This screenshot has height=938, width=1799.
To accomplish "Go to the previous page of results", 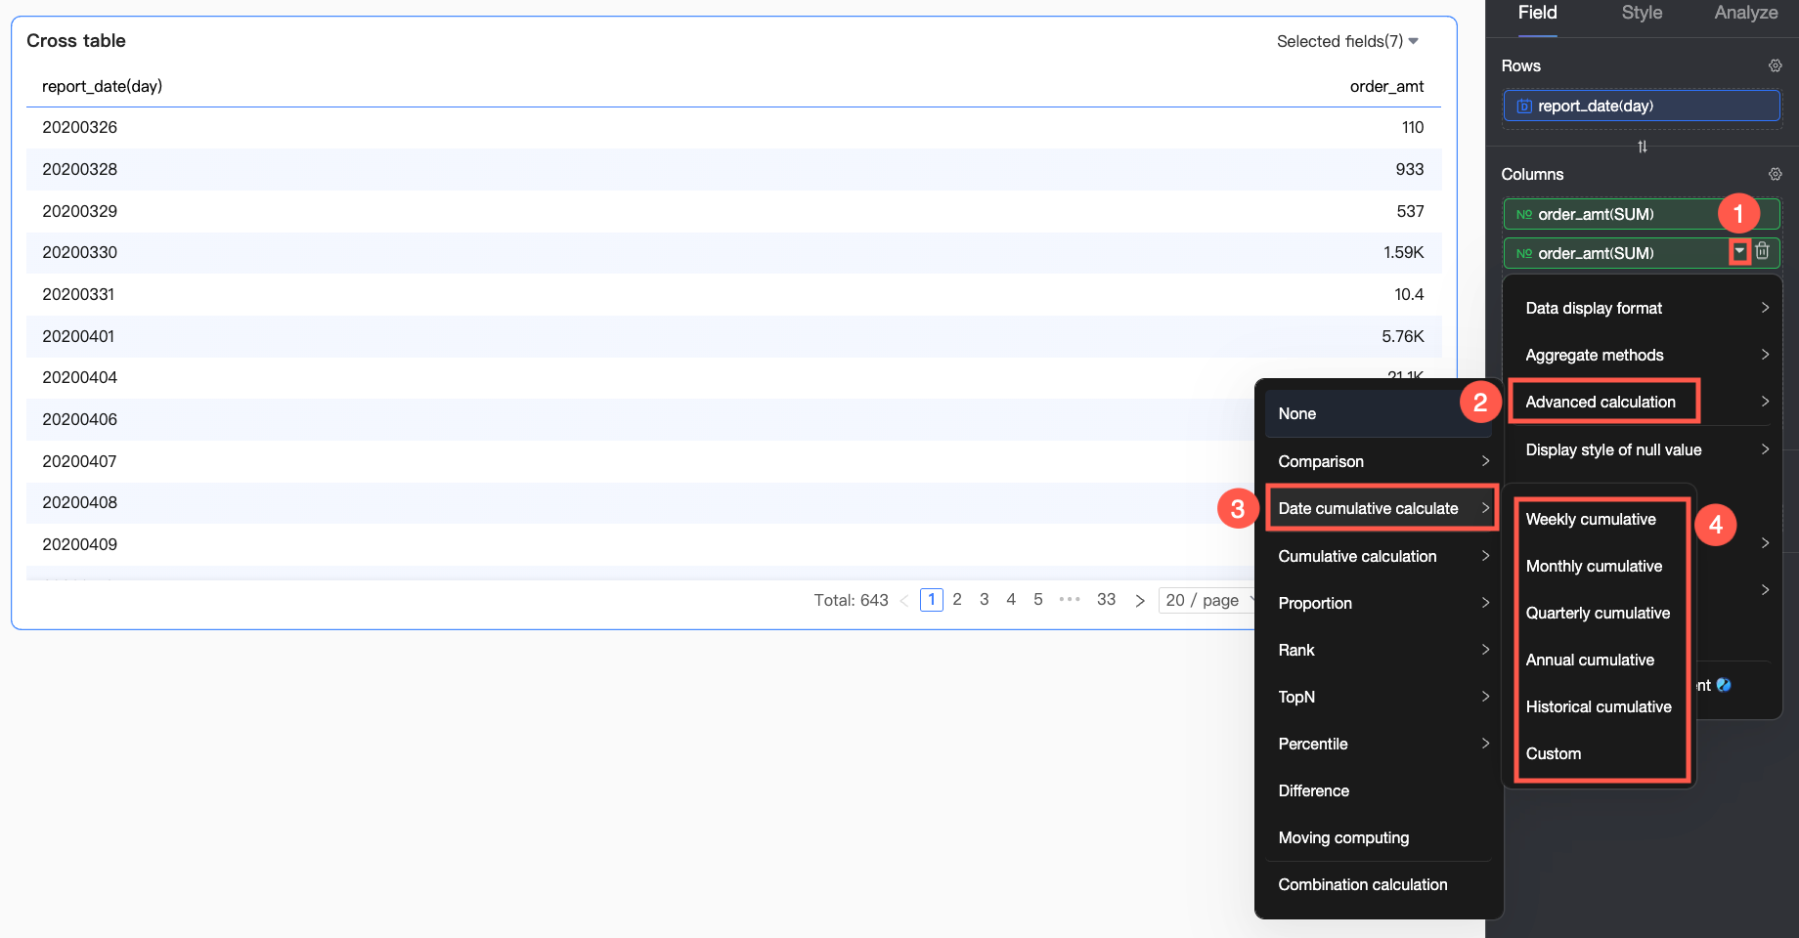I will pos(903,600).
